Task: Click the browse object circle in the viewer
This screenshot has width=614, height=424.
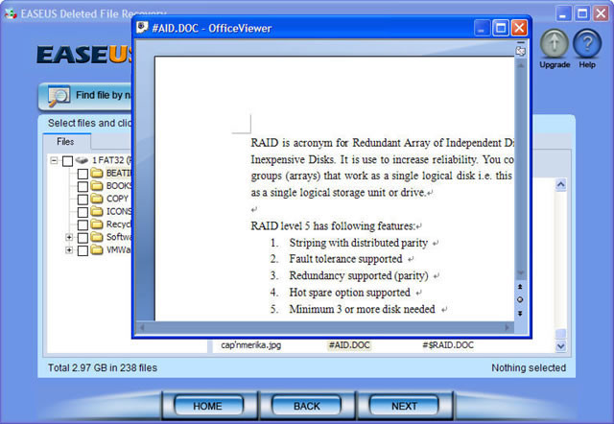Action: (x=520, y=299)
